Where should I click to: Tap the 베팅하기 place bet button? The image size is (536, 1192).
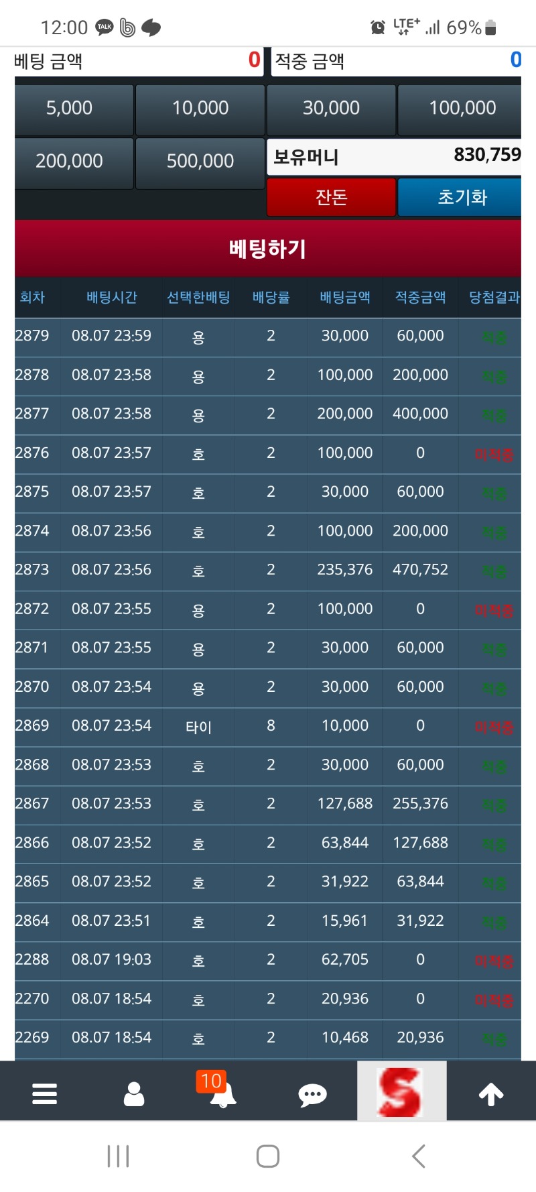268,249
